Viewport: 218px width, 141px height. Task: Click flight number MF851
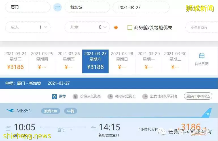(x=24, y=111)
